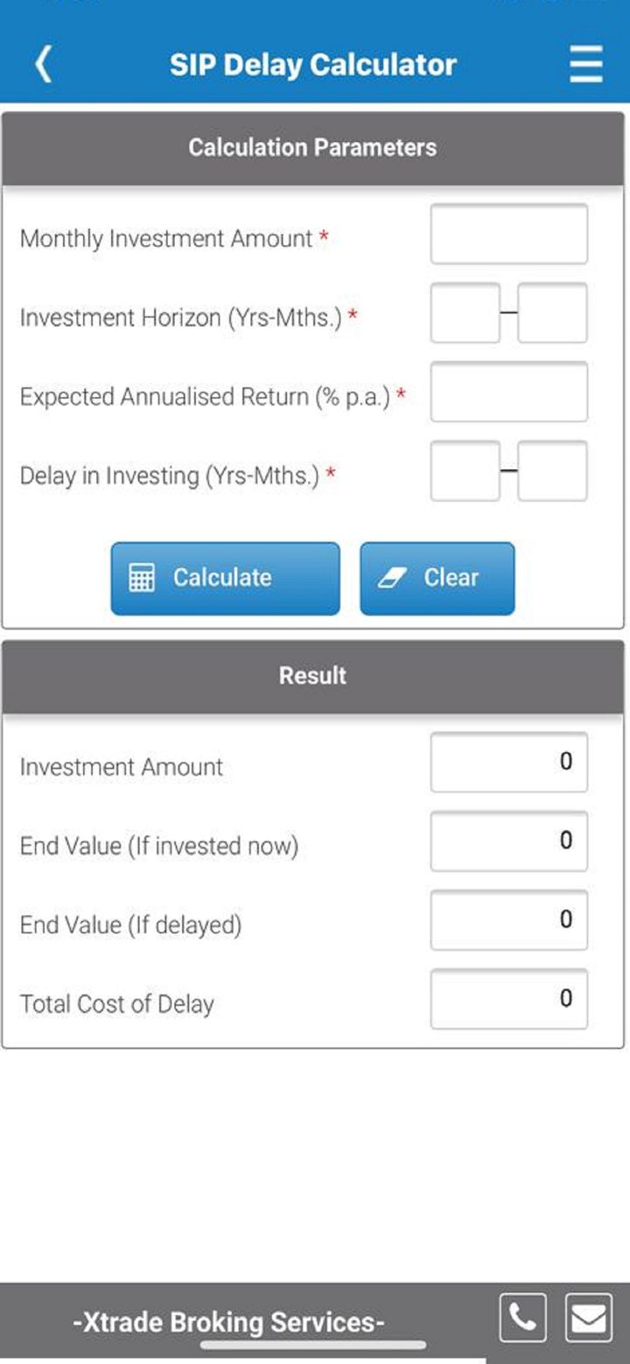The width and height of the screenshot is (630, 1364).
Task: Tap the Result section header
Action: (x=312, y=676)
